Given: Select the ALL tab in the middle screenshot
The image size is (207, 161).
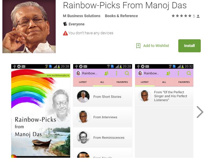Looking at the screenshot, I should tap(102, 82).
